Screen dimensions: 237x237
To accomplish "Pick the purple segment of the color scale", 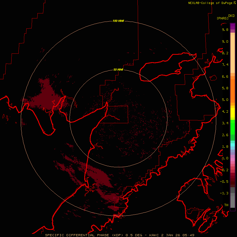I will click(x=233, y=26).
